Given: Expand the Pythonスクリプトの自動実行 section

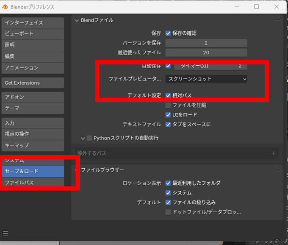Looking at the screenshot, I should pos(83,138).
